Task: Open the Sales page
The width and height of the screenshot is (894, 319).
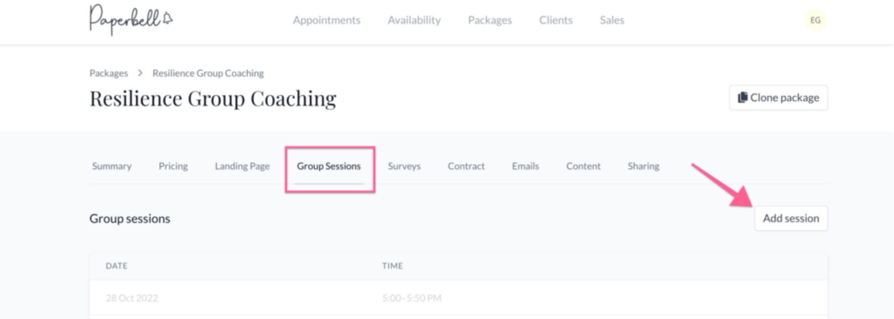Action: coord(611,20)
